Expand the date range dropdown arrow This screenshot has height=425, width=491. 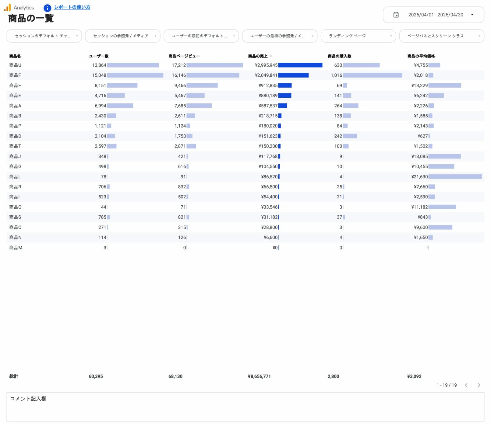(x=472, y=15)
